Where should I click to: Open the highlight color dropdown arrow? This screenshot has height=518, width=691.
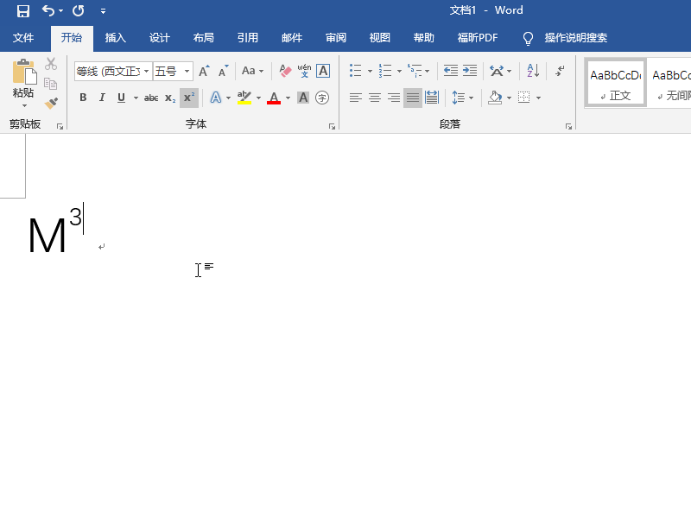[258, 98]
